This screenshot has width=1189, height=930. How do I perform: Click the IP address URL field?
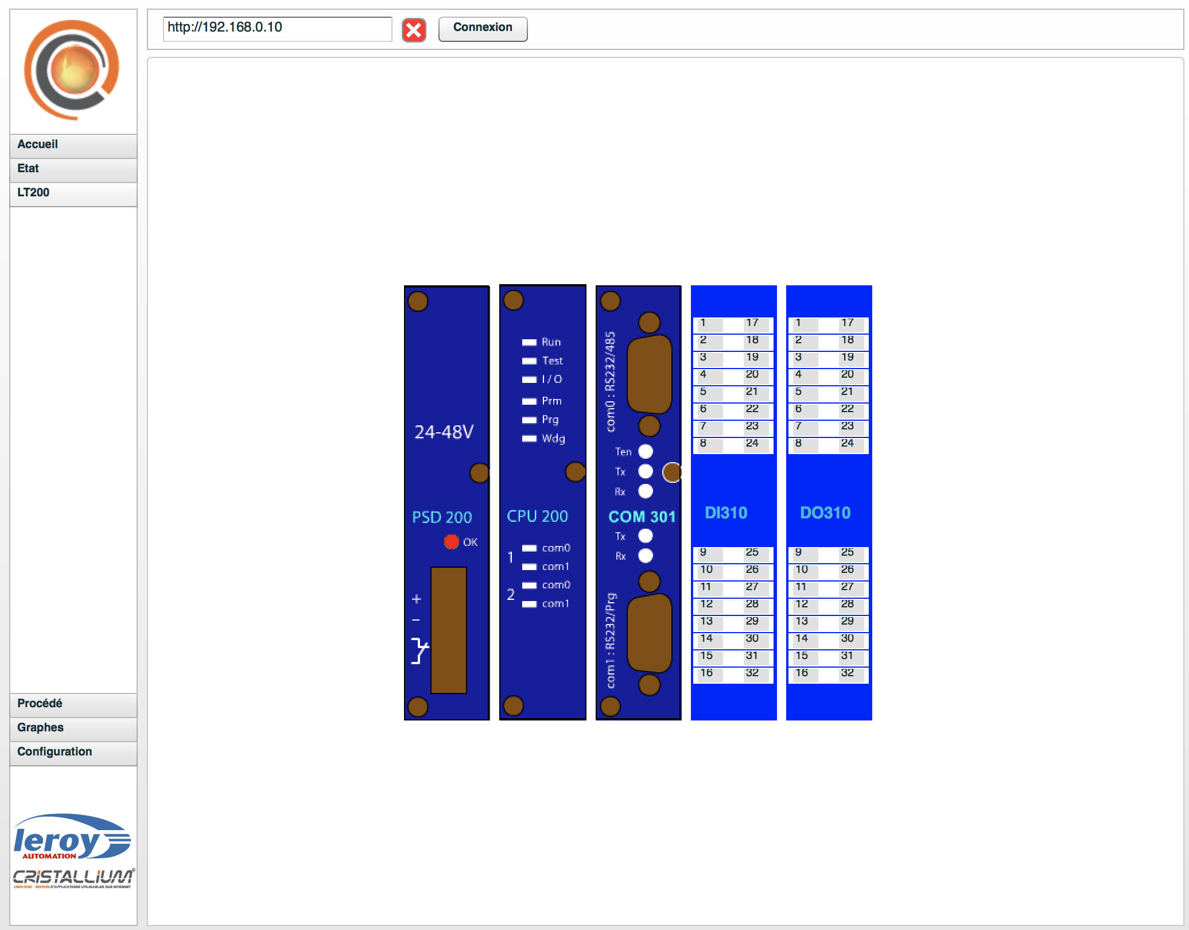click(x=277, y=28)
